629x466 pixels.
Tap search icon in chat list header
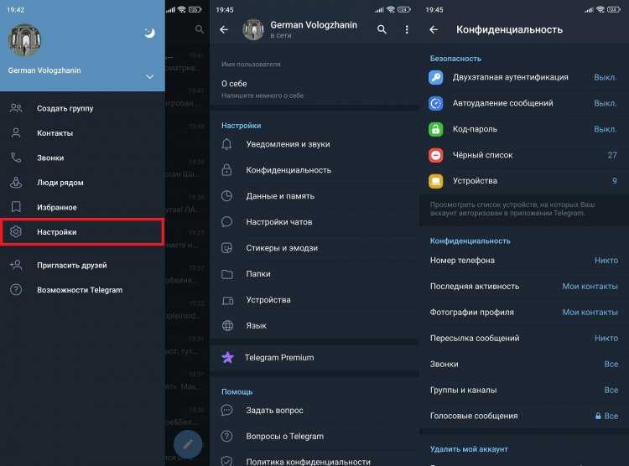pos(200,29)
